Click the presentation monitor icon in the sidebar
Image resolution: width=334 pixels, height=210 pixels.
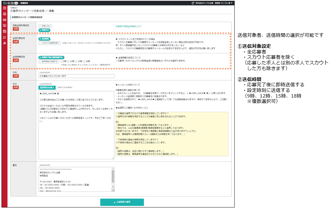pos(5,25)
